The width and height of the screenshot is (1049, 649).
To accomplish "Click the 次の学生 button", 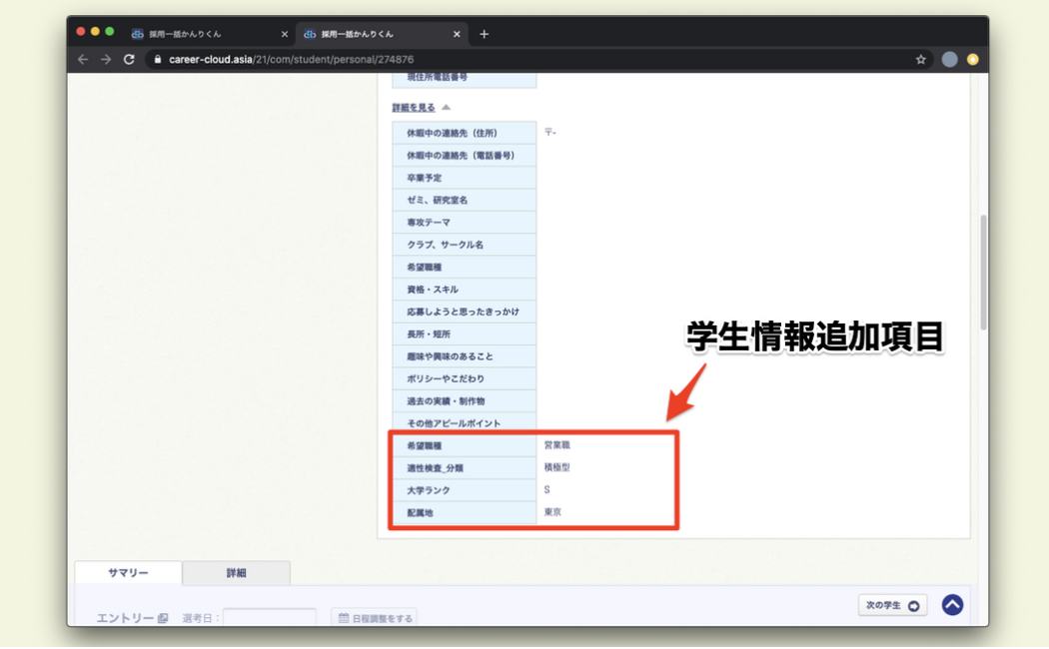I will point(891,605).
